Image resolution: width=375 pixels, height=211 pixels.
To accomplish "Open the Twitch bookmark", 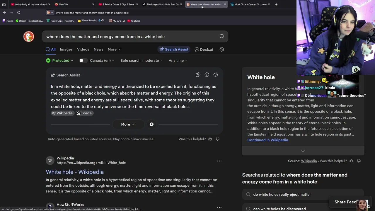I will [x=8, y=21].
